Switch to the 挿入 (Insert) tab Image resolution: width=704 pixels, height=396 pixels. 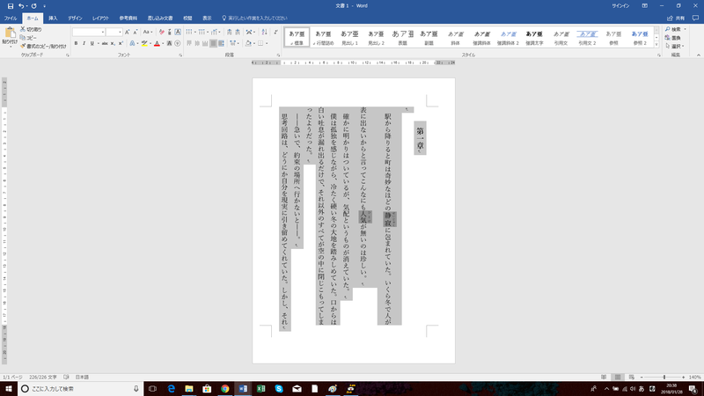[53, 18]
